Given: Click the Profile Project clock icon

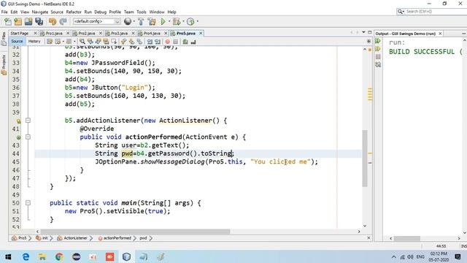Looking at the screenshot, I should tap(190, 21).
